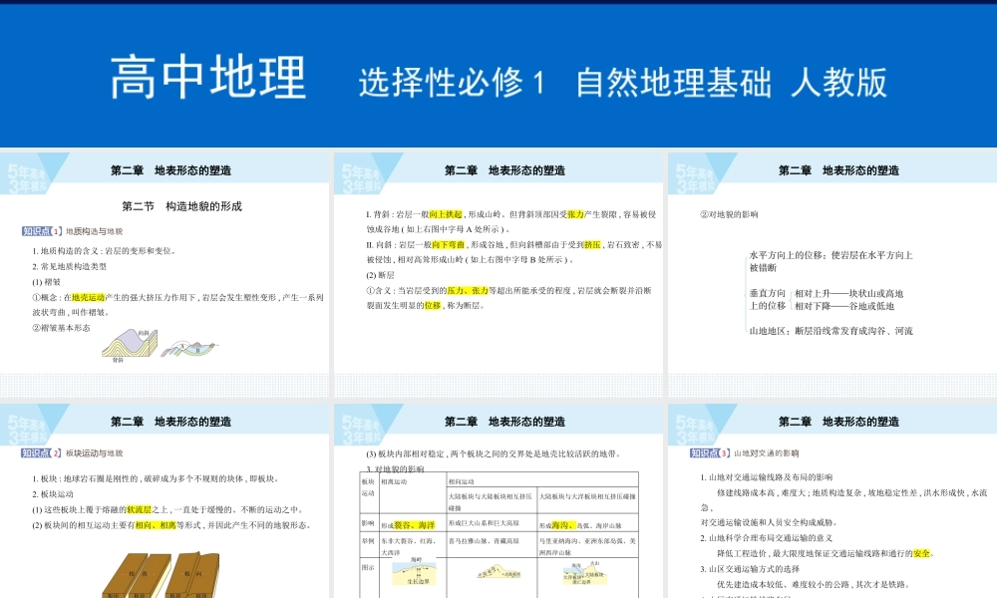997x598 pixels.
Task: Click the line 3. 山区交通运输方式的选择
Action: tap(748, 569)
